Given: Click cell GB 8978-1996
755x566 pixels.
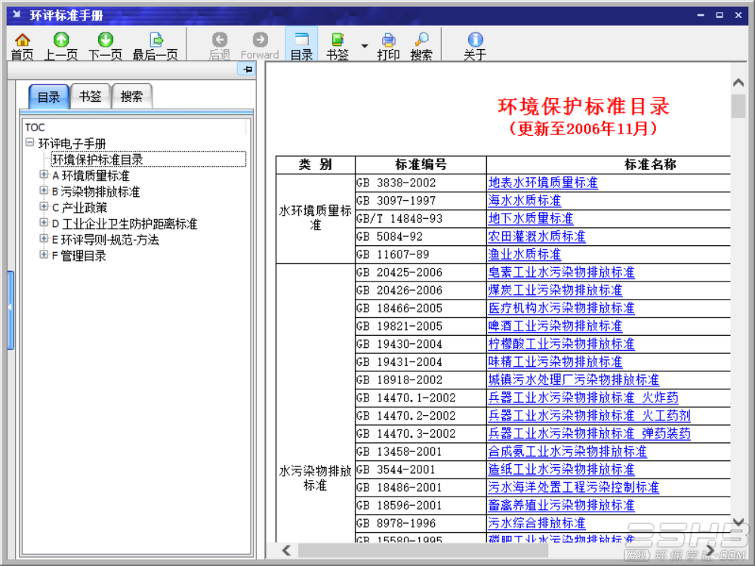Looking at the screenshot, I should coord(421,523).
